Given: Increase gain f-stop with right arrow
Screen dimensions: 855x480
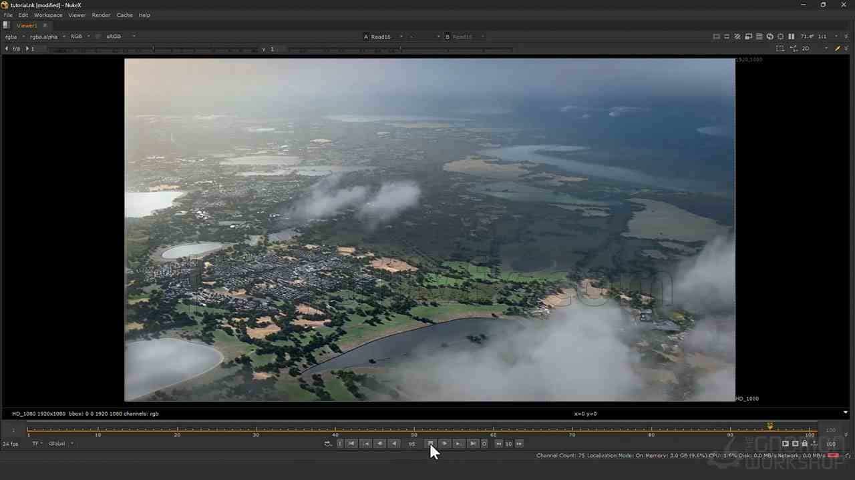Looking at the screenshot, I should click(x=27, y=49).
